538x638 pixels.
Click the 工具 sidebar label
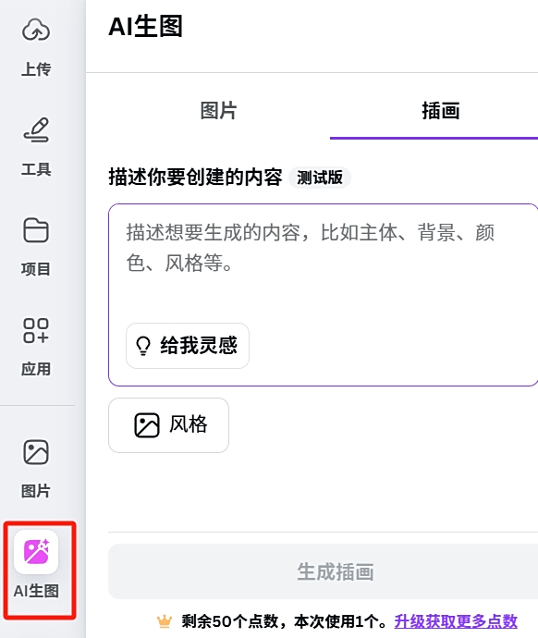[x=36, y=169]
